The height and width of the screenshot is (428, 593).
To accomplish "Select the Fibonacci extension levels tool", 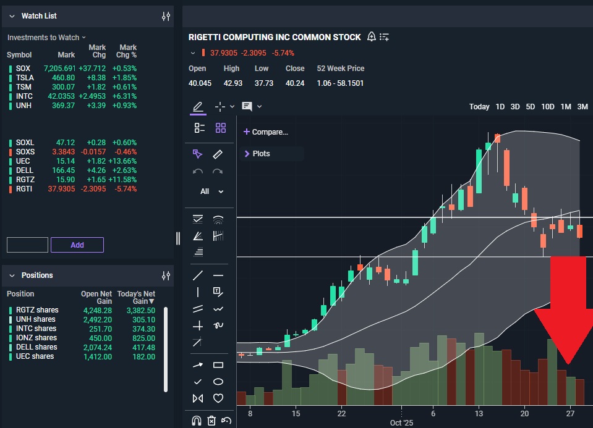I will pos(198,251).
